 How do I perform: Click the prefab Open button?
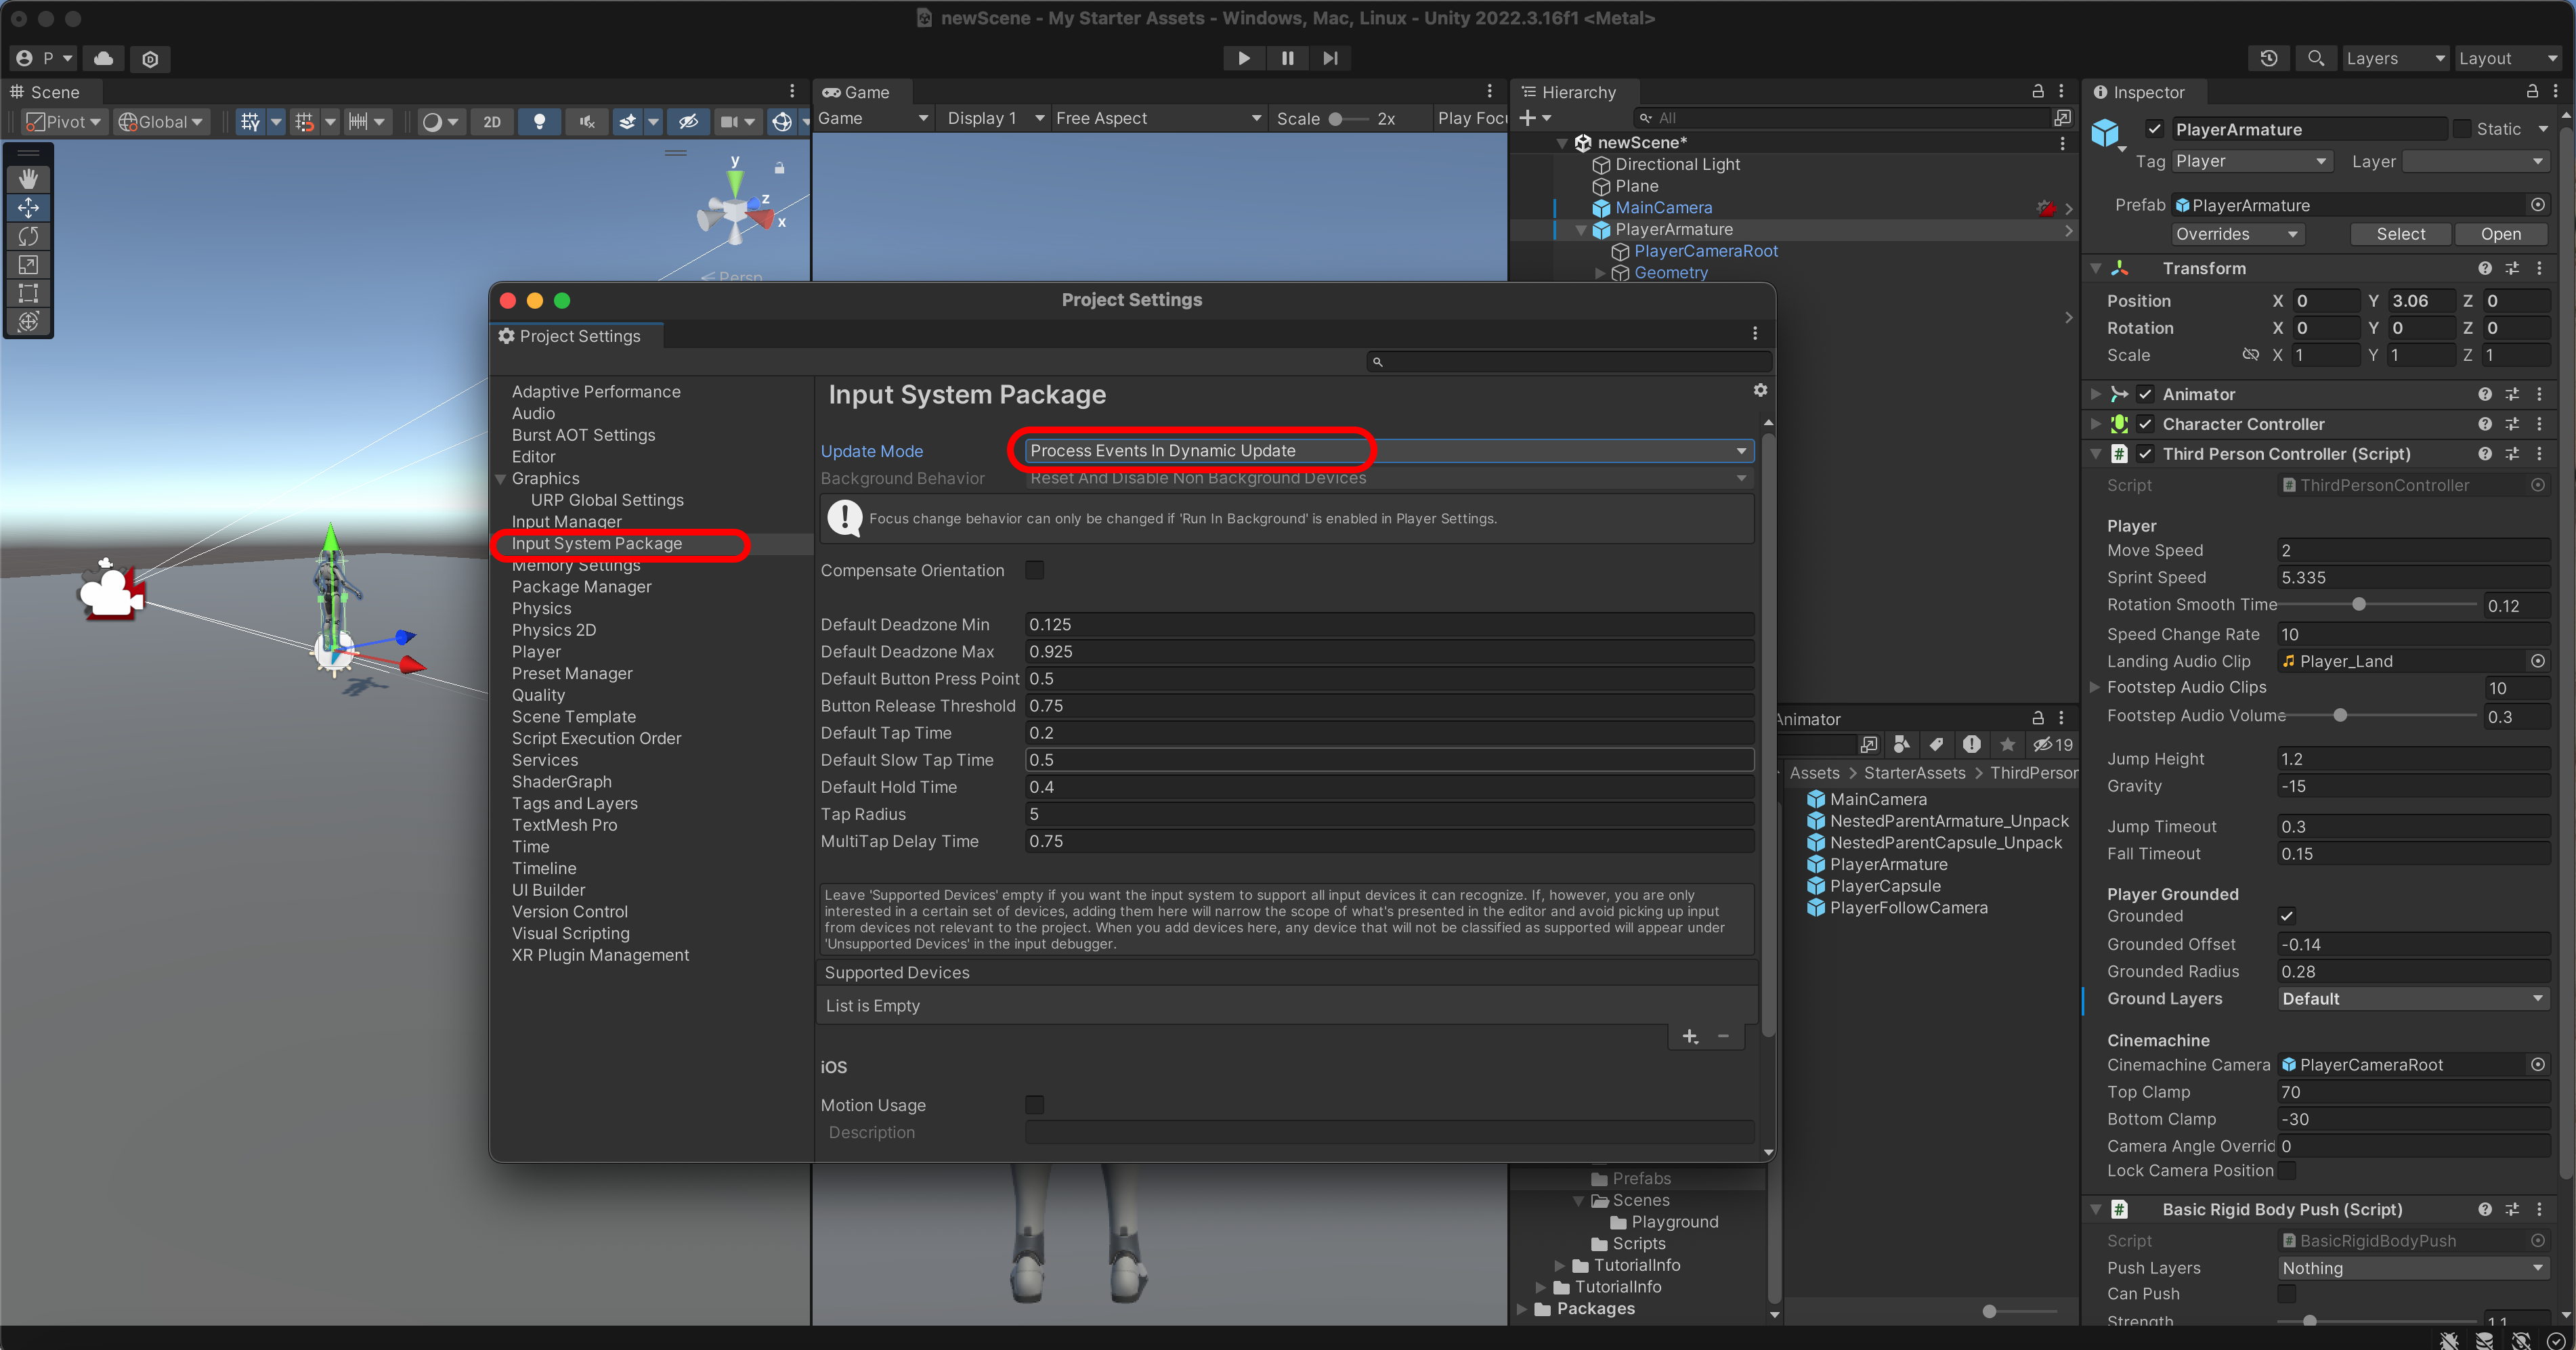pos(2500,234)
